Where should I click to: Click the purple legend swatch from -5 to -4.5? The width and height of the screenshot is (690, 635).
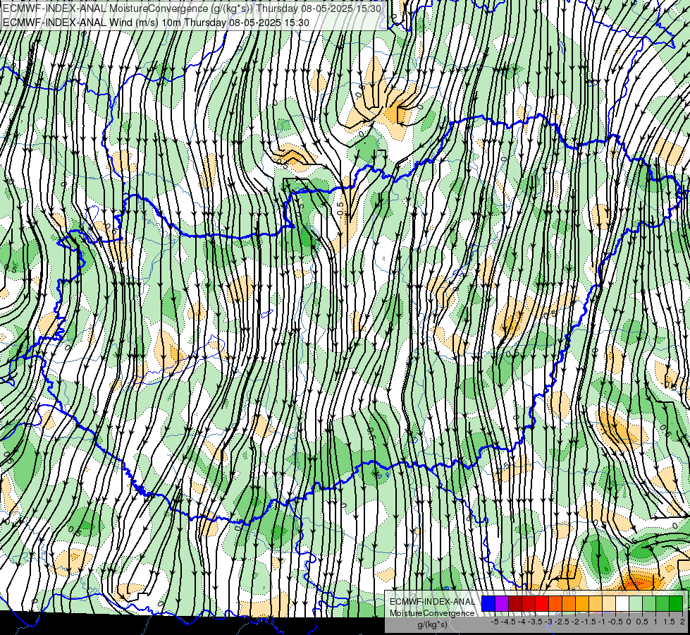tap(502, 604)
